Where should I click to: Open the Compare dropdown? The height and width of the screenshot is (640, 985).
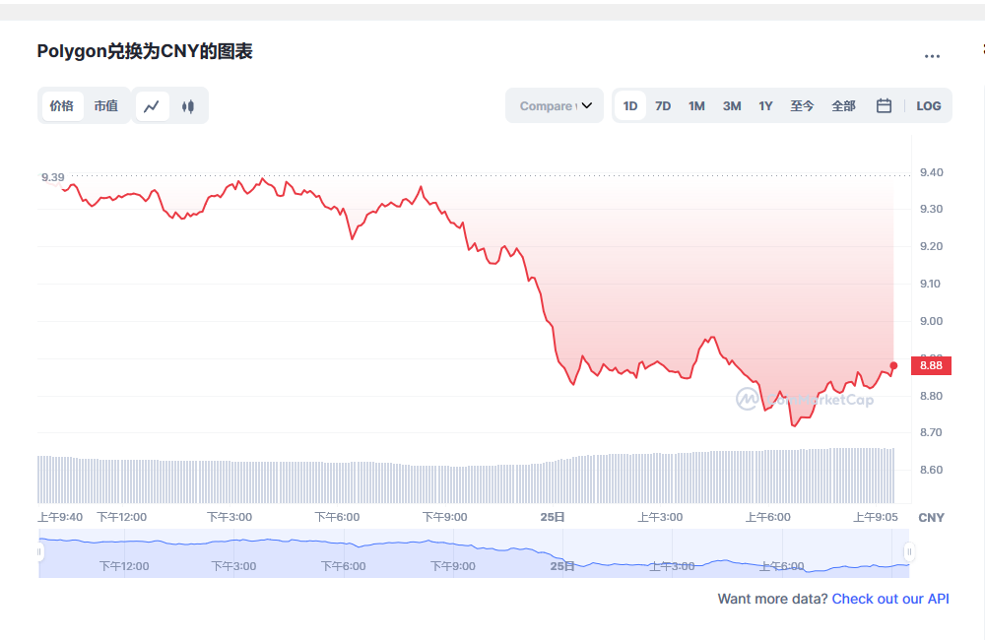tap(555, 105)
